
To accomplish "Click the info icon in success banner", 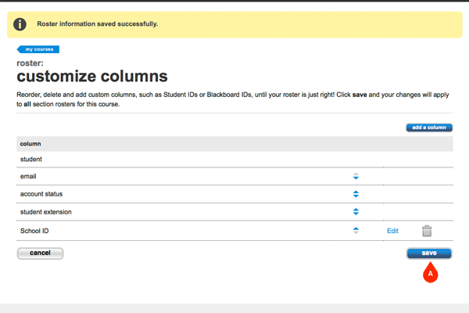I will click(20, 24).
